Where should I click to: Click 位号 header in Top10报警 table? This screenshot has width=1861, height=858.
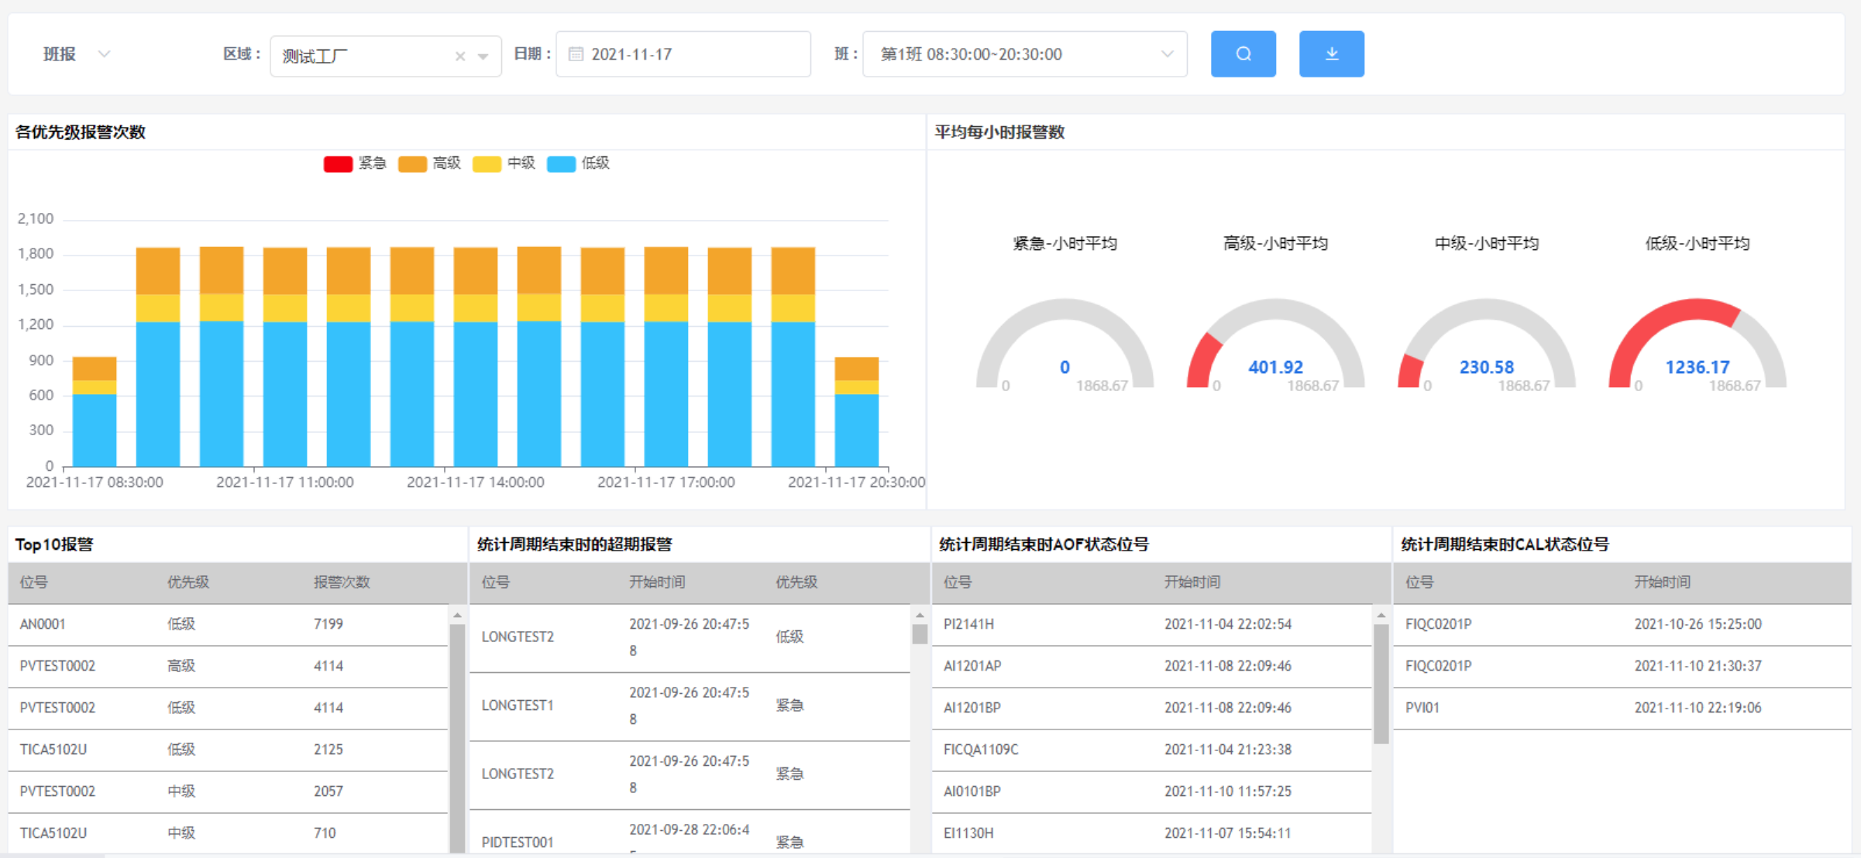pyautogui.click(x=34, y=582)
